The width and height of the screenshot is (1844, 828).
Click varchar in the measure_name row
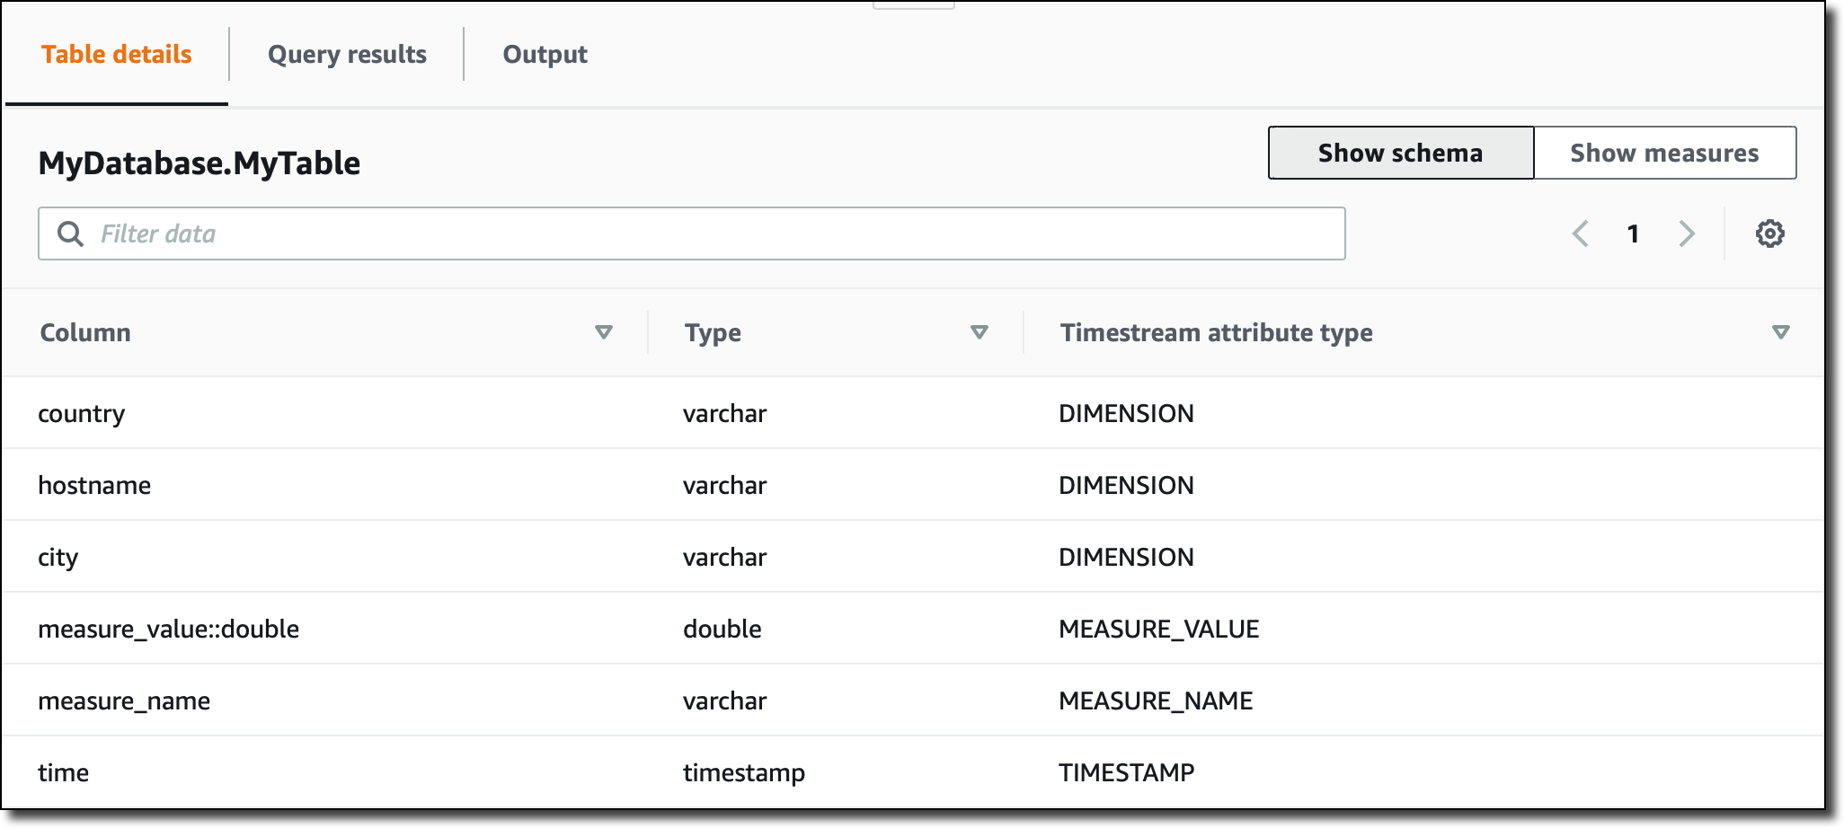tap(725, 700)
